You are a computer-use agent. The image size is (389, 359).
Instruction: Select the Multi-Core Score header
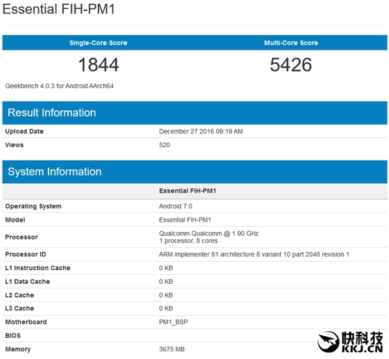click(x=290, y=43)
